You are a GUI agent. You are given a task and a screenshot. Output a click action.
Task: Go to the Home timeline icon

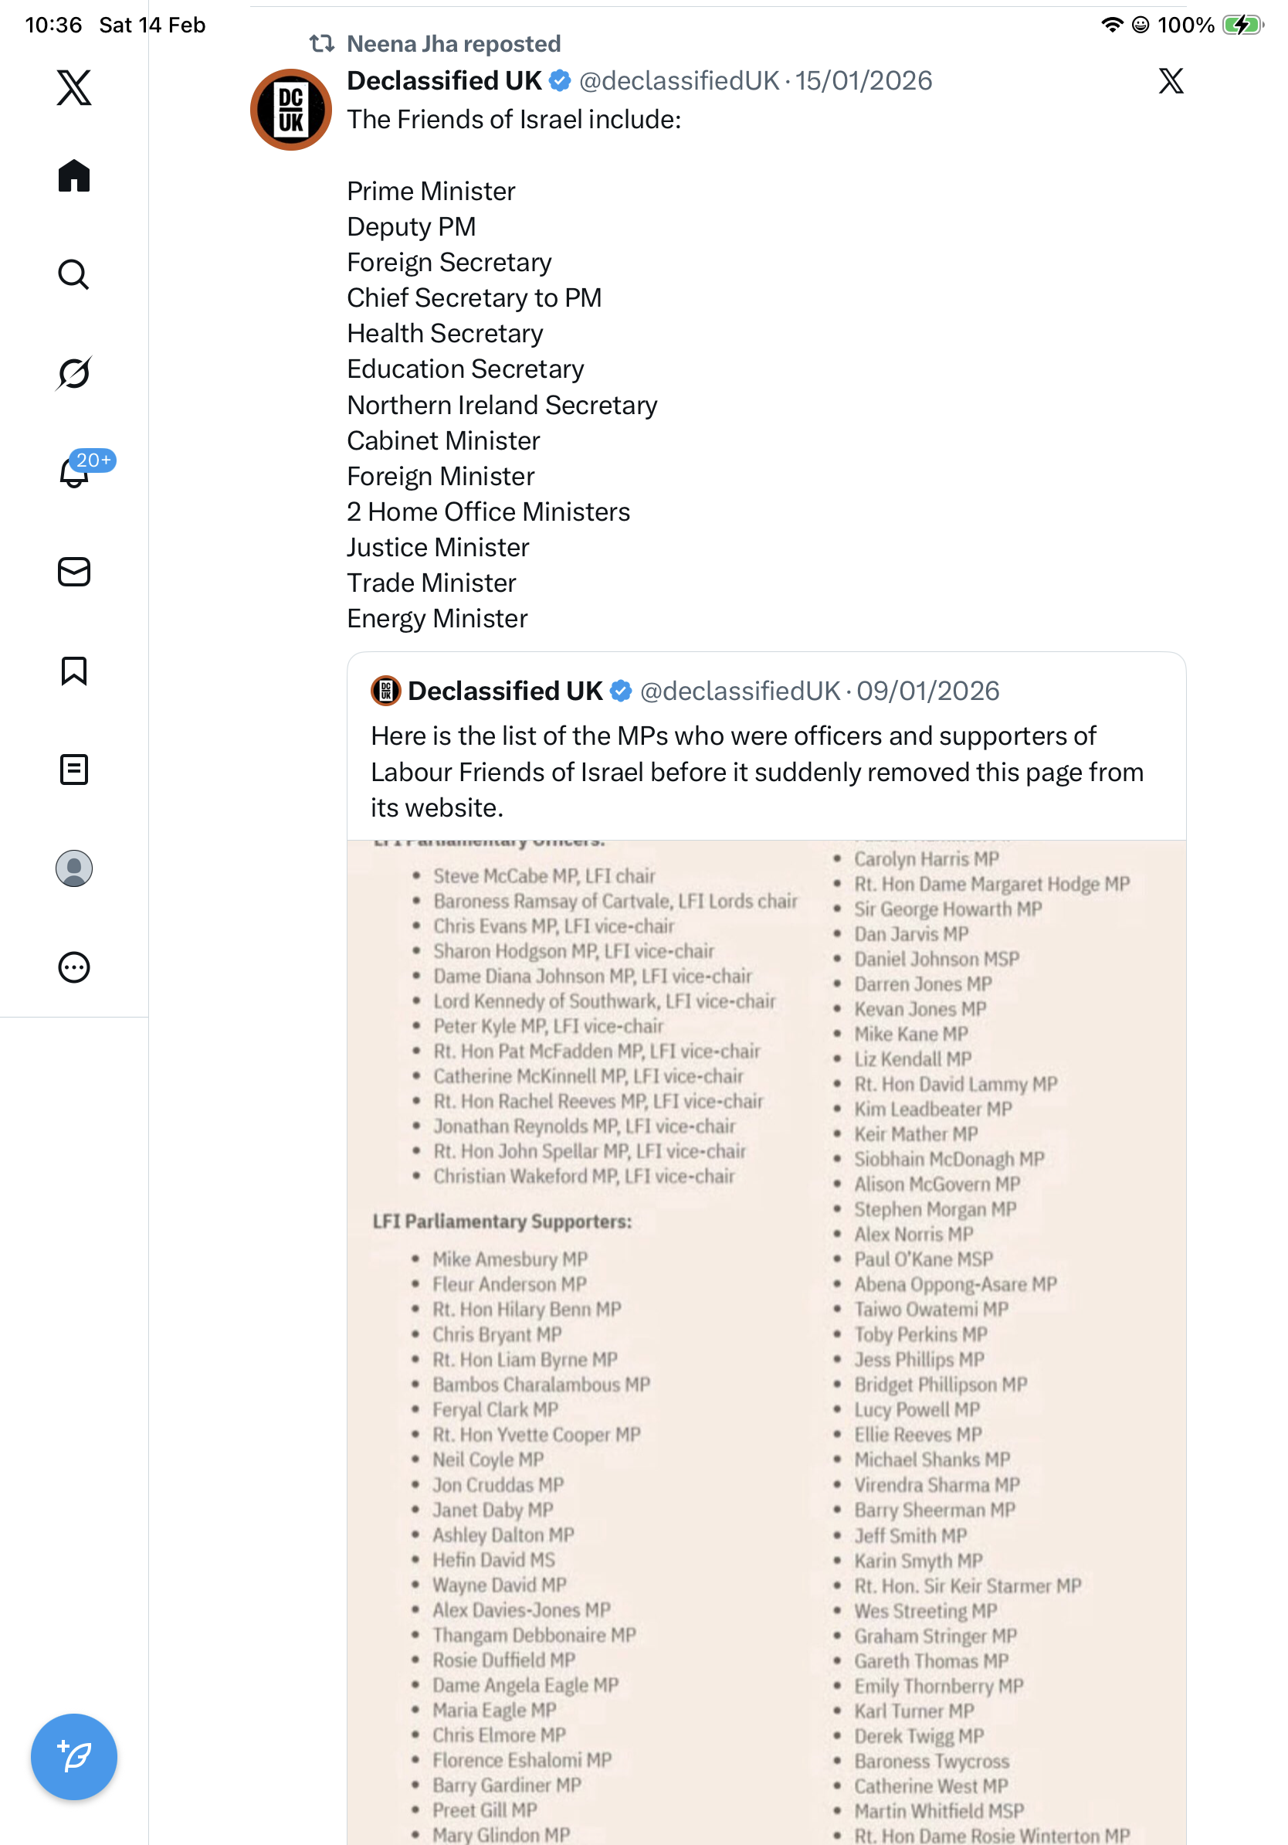pos(74,175)
